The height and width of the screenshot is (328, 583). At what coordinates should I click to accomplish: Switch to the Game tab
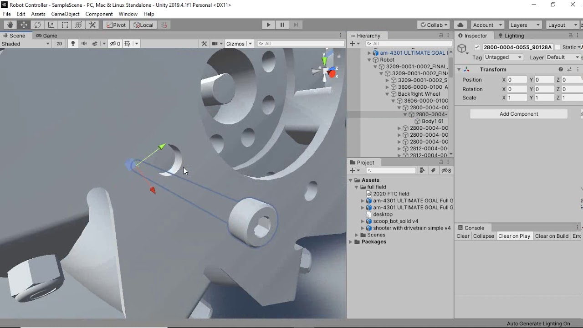click(x=46, y=36)
